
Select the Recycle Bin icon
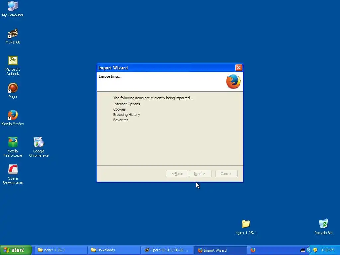323,227
